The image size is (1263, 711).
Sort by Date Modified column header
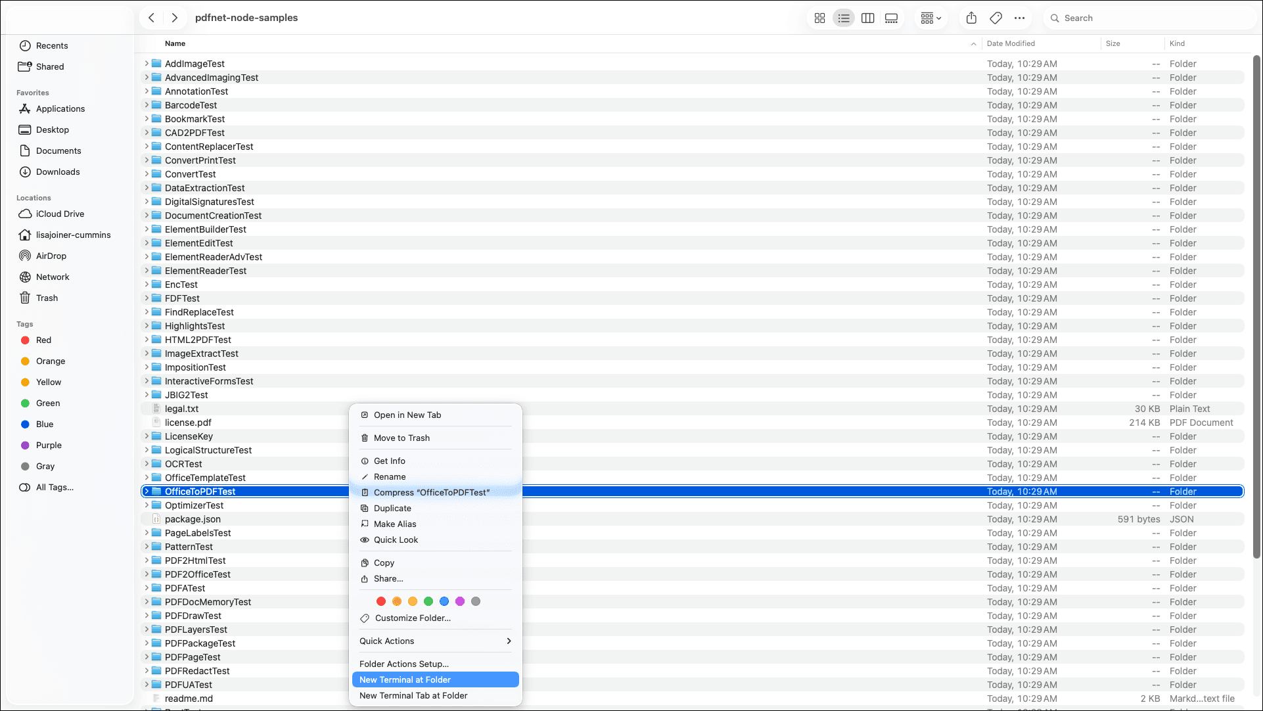[1011, 43]
